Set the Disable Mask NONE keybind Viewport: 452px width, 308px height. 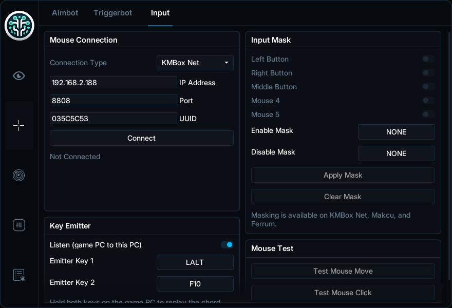coord(397,153)
